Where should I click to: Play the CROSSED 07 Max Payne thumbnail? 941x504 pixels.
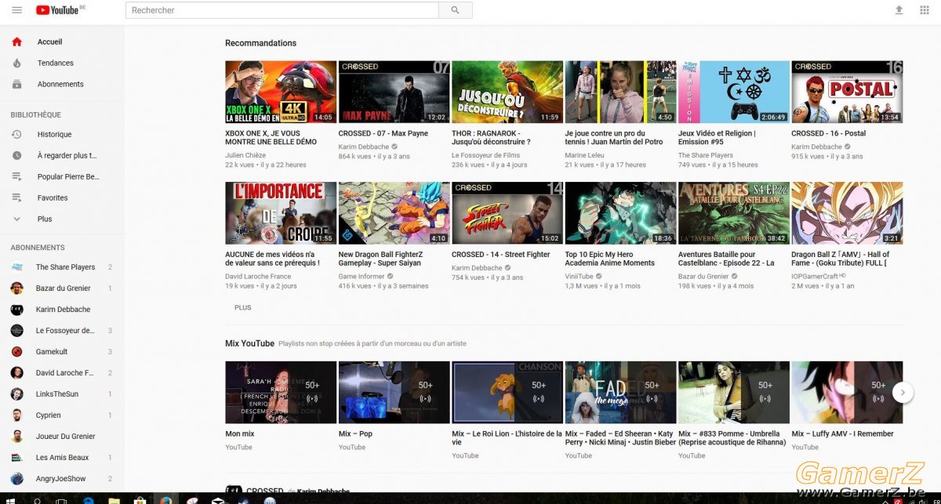click(x=394, y=92)
